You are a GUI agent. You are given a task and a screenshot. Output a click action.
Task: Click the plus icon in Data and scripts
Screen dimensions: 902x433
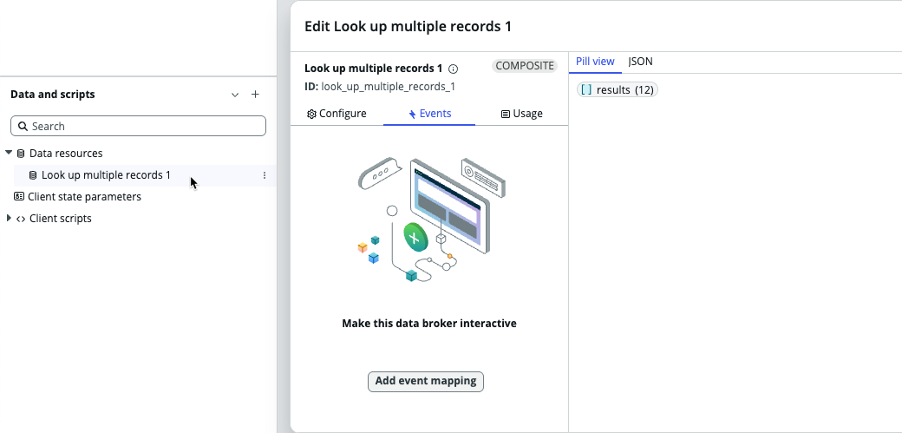(255, 95)
